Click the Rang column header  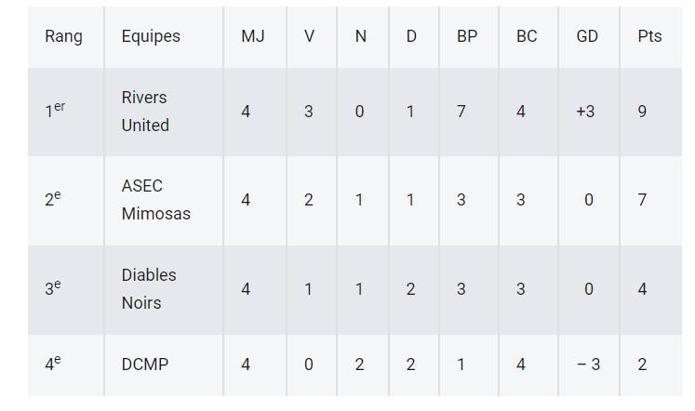coord(63,36)
